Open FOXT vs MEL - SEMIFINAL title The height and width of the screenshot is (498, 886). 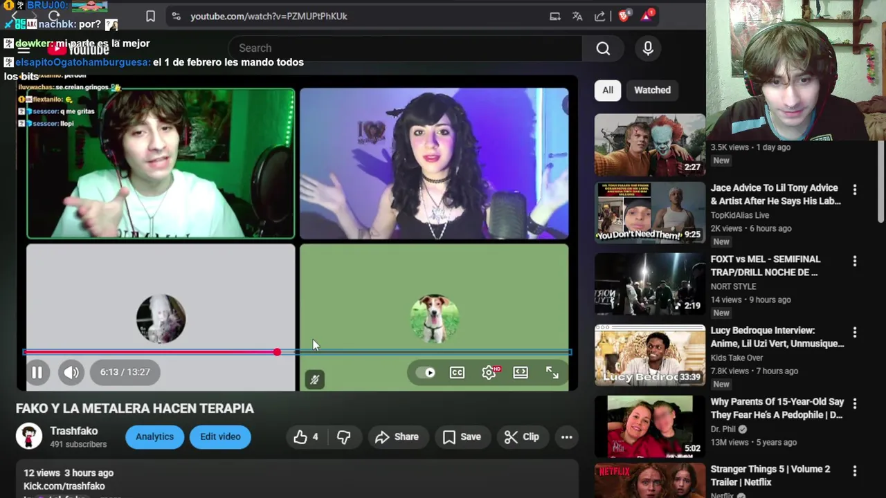tap(766, 266)
